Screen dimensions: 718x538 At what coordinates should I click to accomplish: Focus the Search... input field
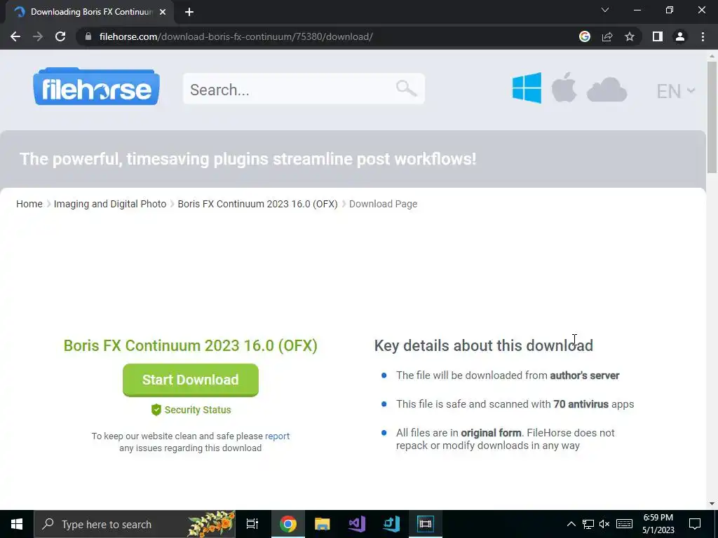[304, 89]
